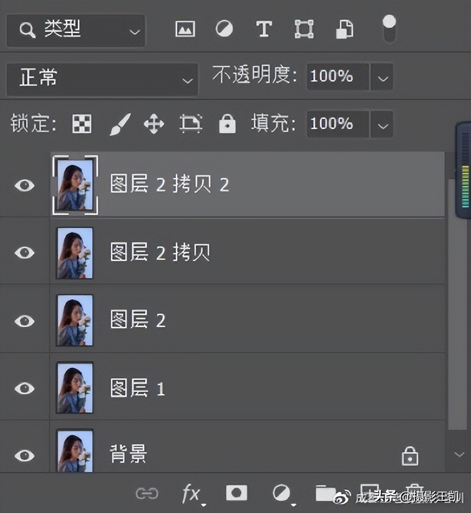
Task: Click the panel collapse chevron at bottom right
Action: (460, 455)
